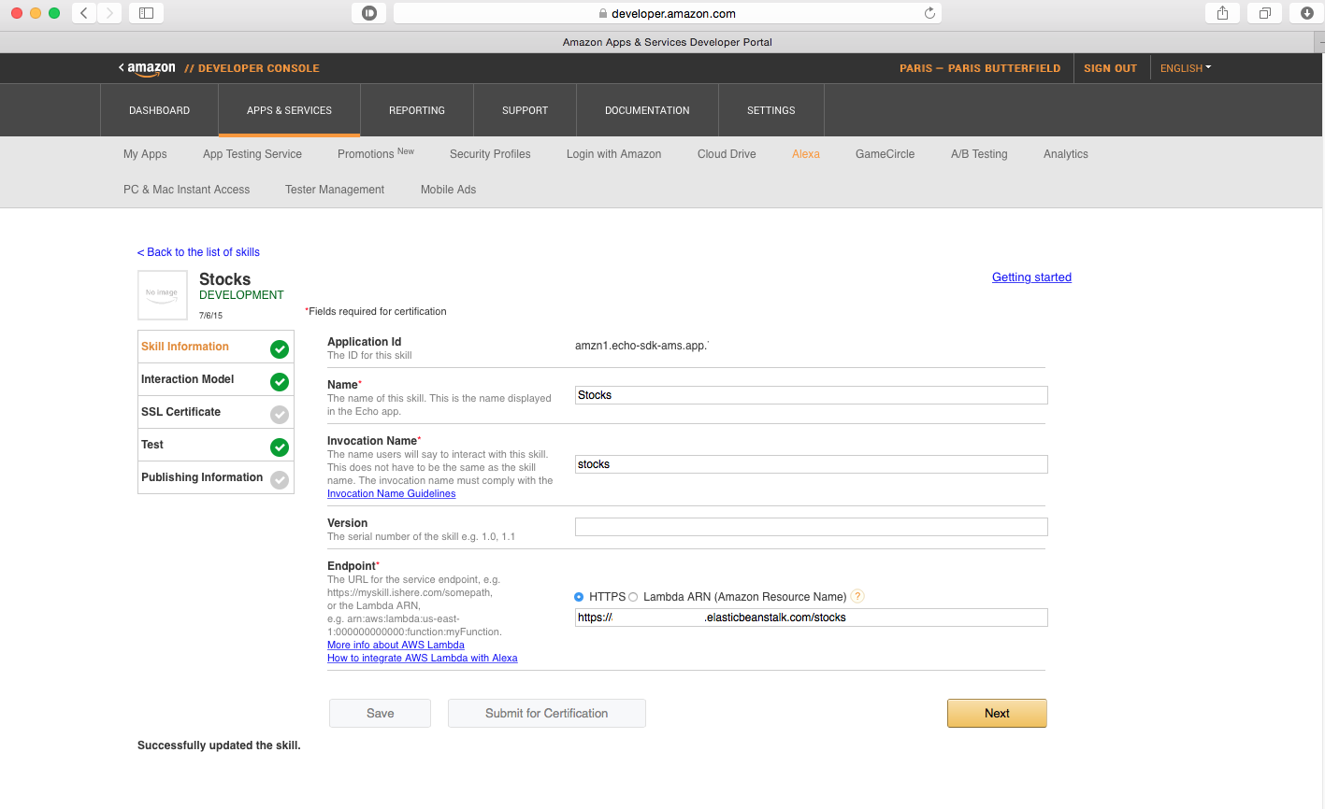Screen dimensions: 1325x809
Task: Open A/B Testing section
Action: click(979, 154)
